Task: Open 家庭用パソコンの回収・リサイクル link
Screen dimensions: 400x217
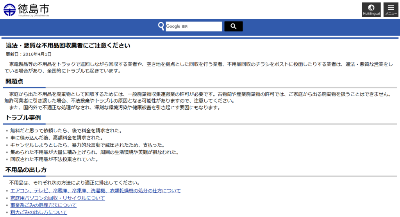Action: [58, 198]
